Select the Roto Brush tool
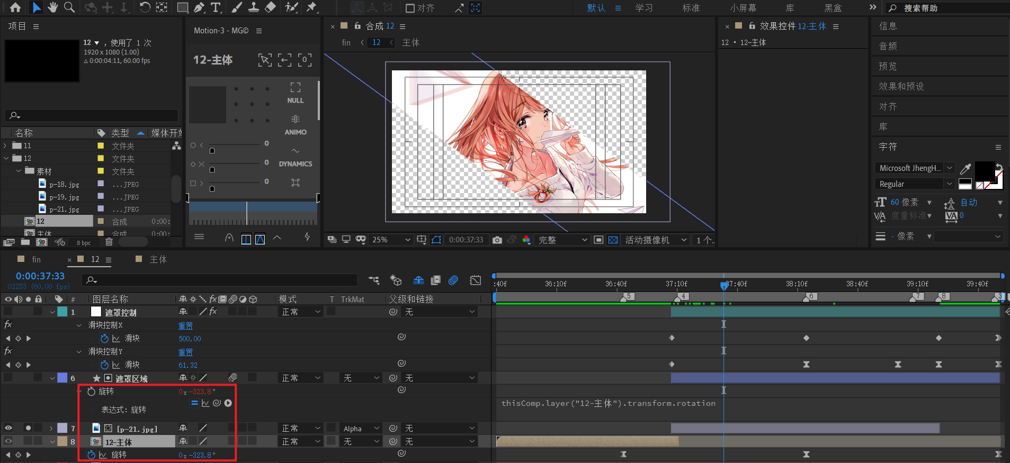1010x463 pixels. pyautogui.click(x=291, y=7)
